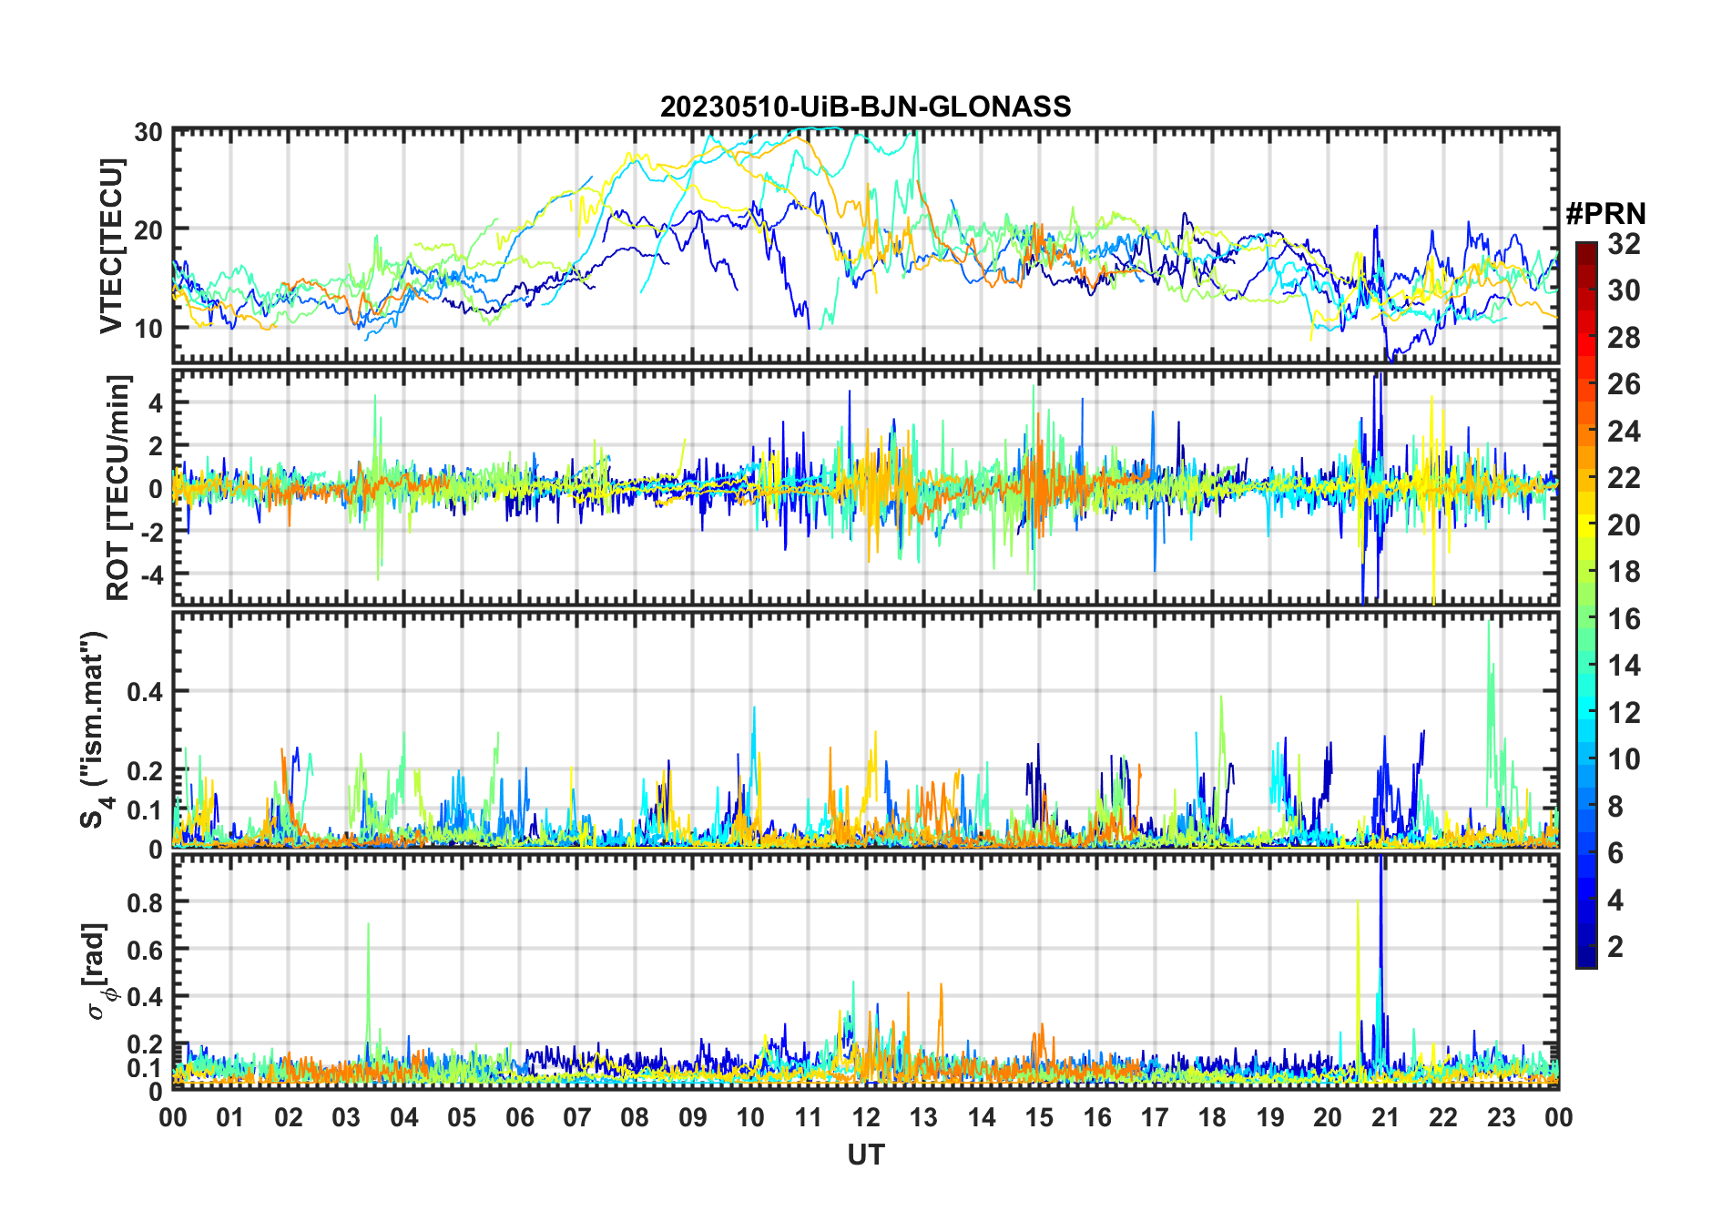This screenshot has width=1732, height=1211.
Task: Click colorbar tick label 8
Action: point(1615,806)
